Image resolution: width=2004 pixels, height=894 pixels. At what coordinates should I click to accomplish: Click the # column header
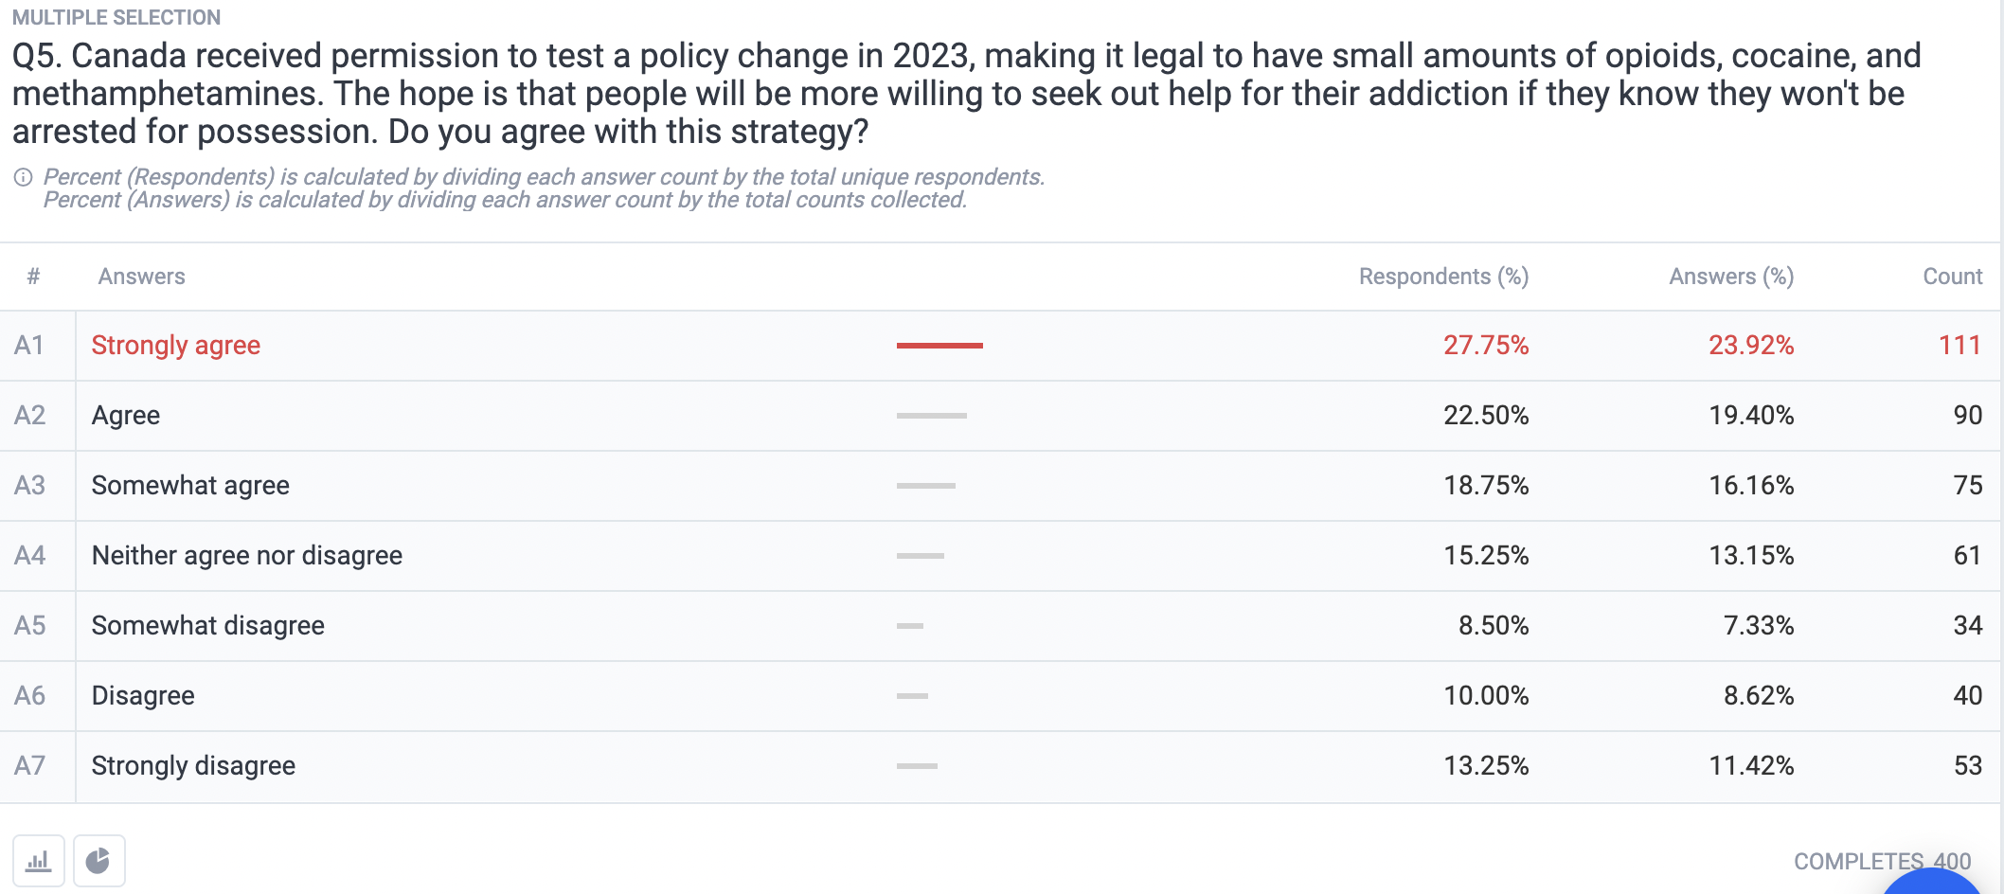click(34, 277)
